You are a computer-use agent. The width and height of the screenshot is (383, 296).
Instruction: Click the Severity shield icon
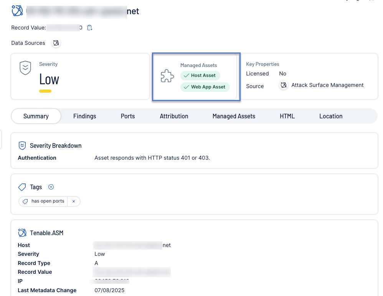(x=25, y=68)
